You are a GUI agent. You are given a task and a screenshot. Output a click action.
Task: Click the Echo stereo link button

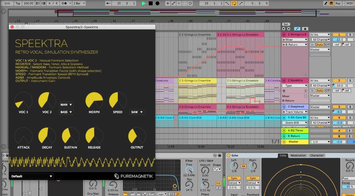tap(243, 166)
